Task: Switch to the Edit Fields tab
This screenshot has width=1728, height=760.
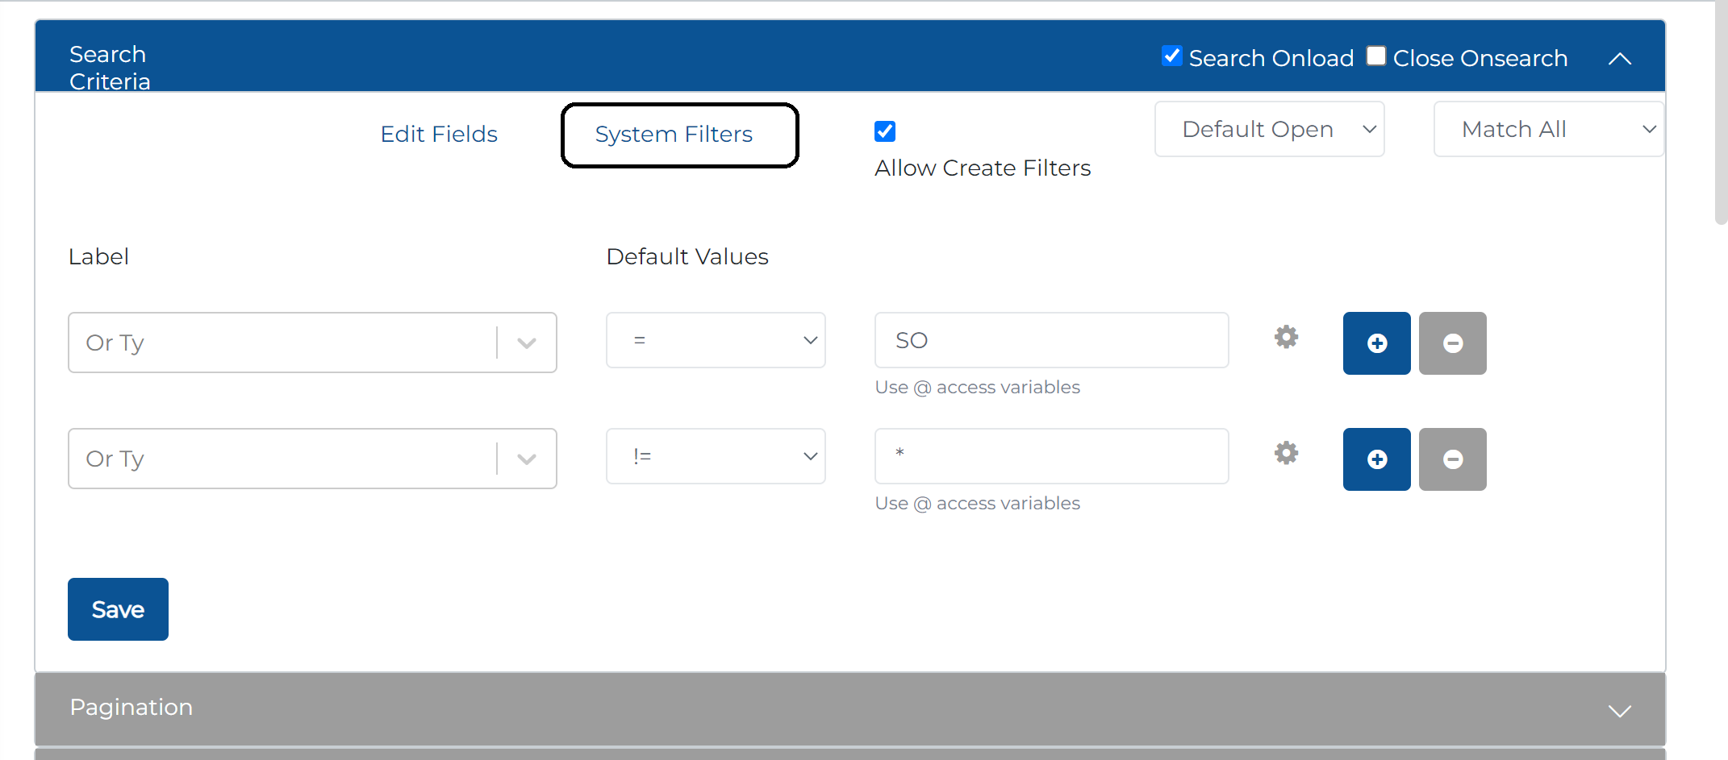Action: (439, 134)
